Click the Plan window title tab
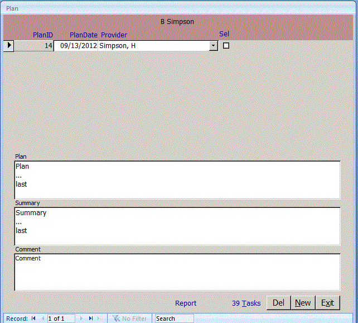Screen dimensions: 358x323 point(12,8)
